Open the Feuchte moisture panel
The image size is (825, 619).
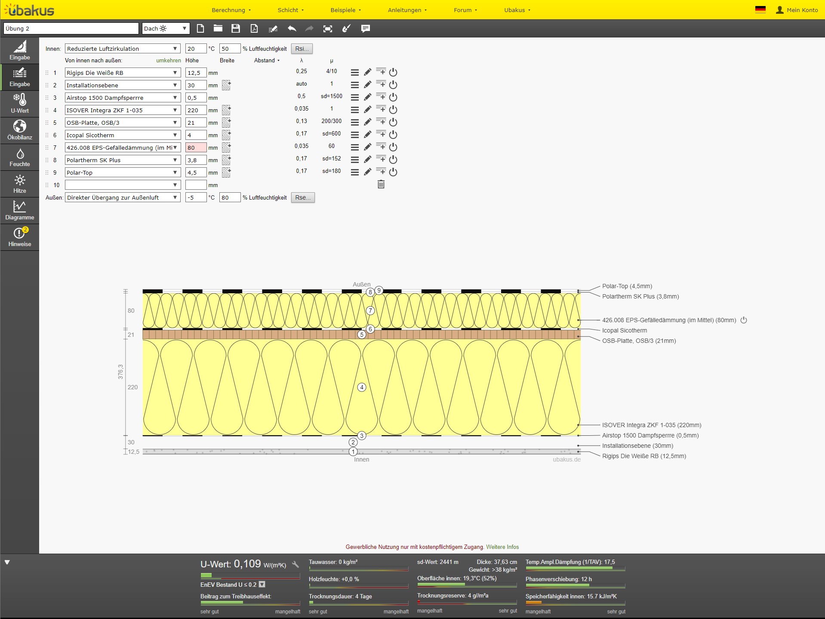coord(20,157)
